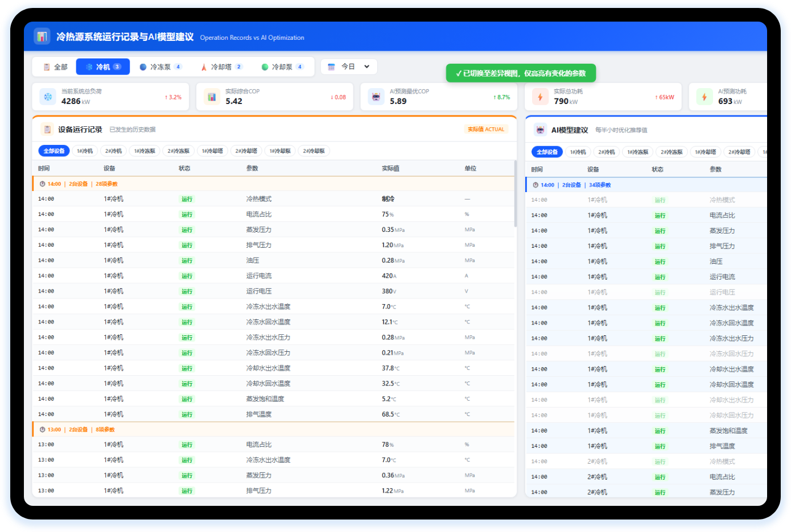The width and height of the screenshot is (791, 532).
Task: Click 68.5℃ value in 排气温度 row
Action: click(391, 414)
